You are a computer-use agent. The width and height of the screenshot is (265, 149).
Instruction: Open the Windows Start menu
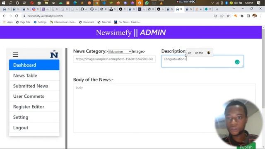(x=3, y=3)
